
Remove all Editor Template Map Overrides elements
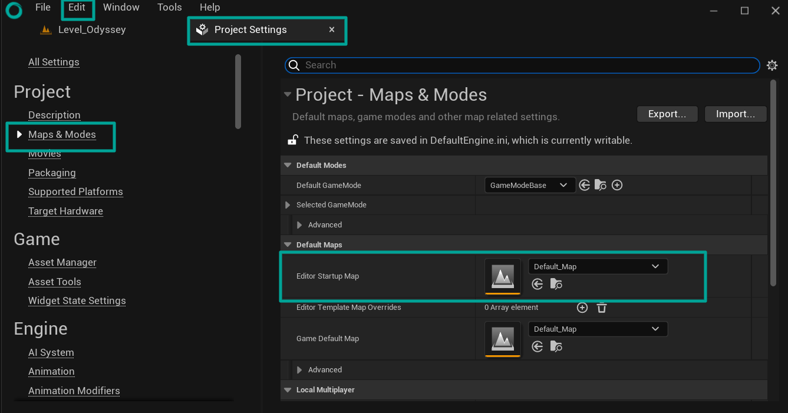601,308
